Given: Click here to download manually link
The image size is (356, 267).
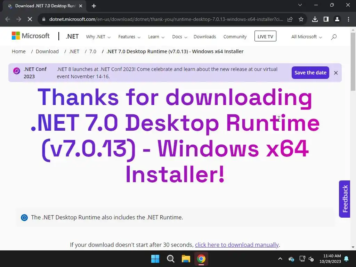Looking at the screenshot, I should [x=236, y=245].
